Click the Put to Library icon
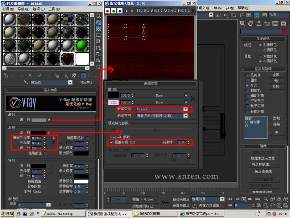This screenshot has width=290, height=218. (57, 76)
